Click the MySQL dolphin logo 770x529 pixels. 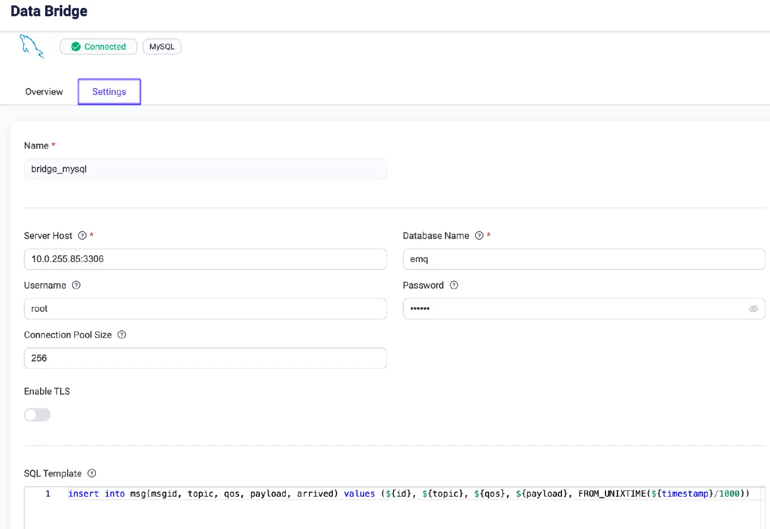32,47
